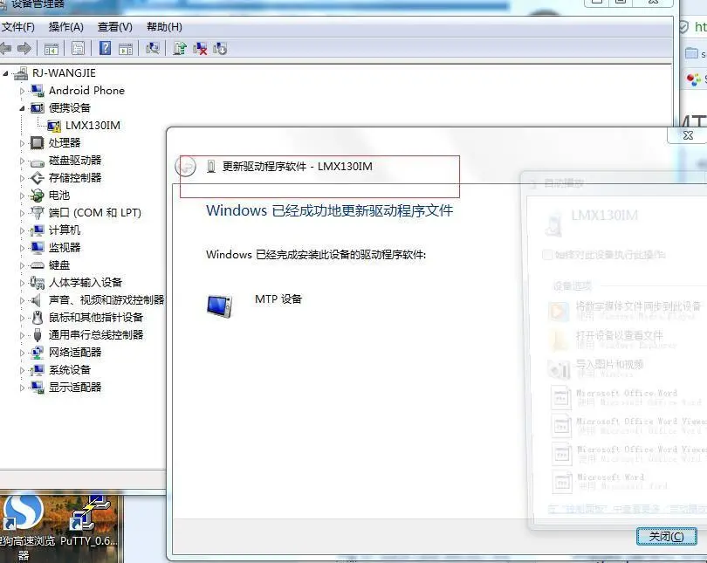Image resolution: width=707 pixels, height=563 pixels.
Task: Select the 便携设备 label
Action: [x=70, y=107]
